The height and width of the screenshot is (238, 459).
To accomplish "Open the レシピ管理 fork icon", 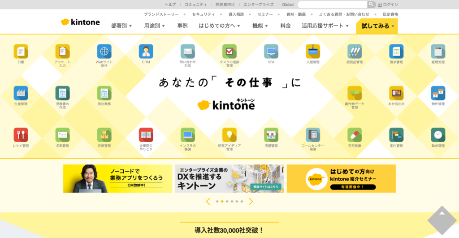I will [21, 135].
